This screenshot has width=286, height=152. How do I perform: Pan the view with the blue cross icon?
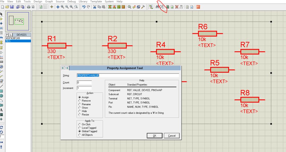58,7
